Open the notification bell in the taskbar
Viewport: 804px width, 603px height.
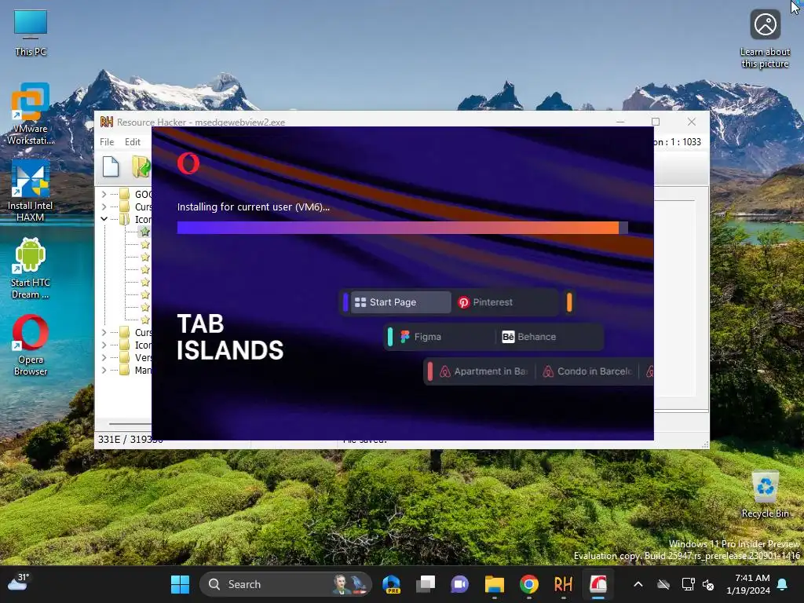coord(783,584)
